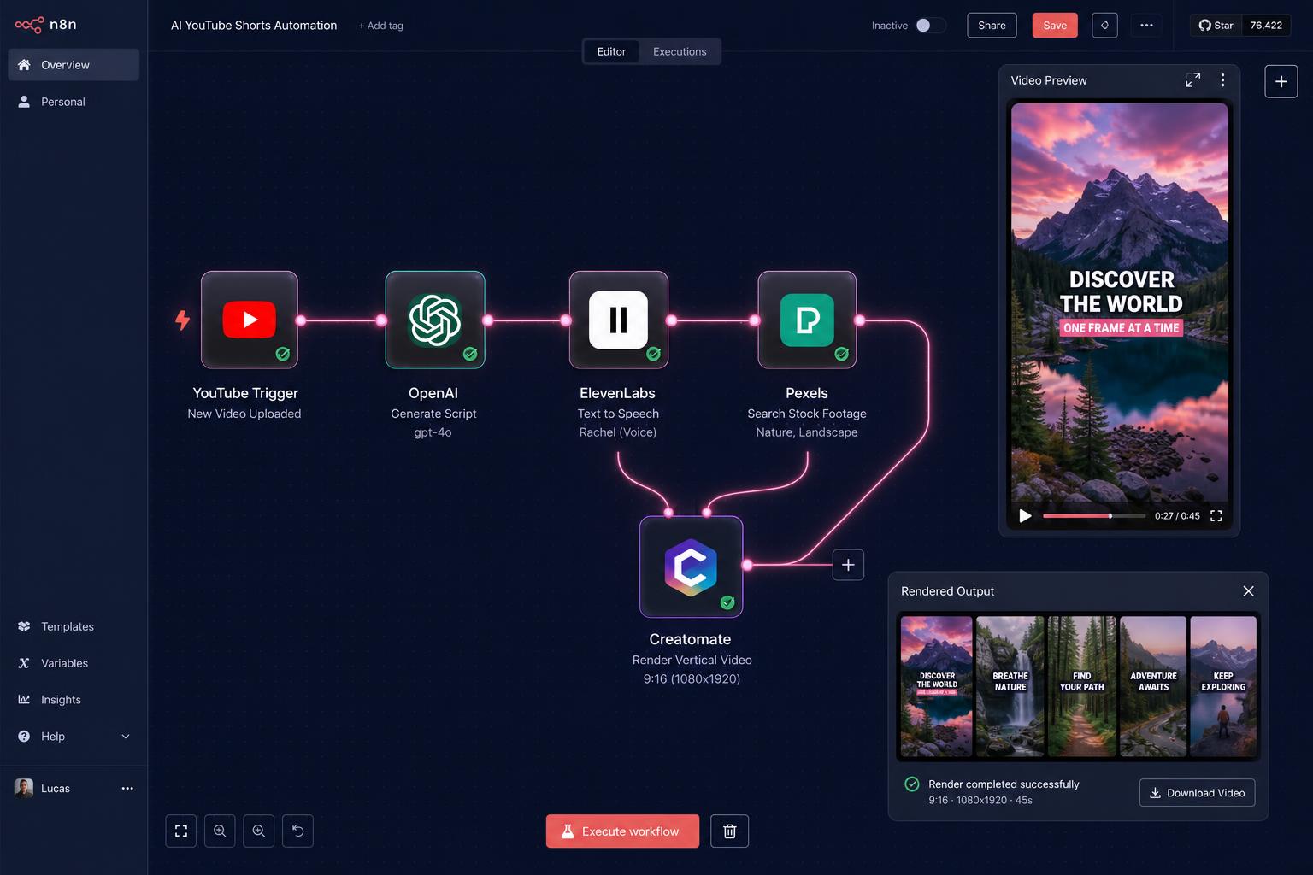Screen dimensions: 1313x875
Task: Select the Find Your Path thumbnail
Action: coord(1082,686)
